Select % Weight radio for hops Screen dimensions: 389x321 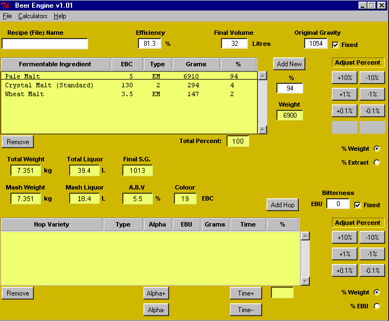pyautogui.click(x=377, y=292)
